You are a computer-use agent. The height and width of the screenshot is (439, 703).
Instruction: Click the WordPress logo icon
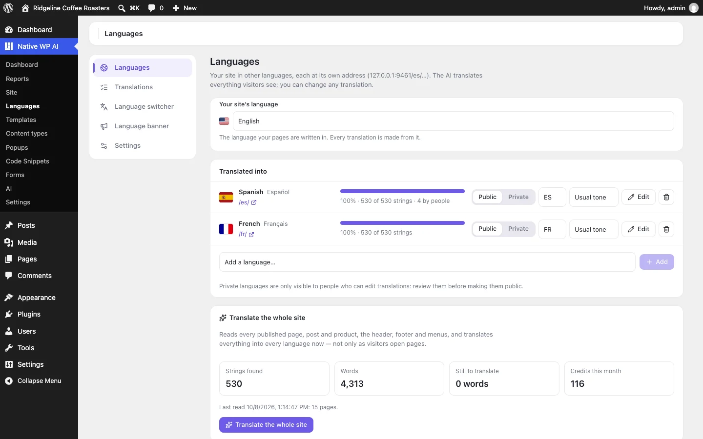(x=8, y=8)
